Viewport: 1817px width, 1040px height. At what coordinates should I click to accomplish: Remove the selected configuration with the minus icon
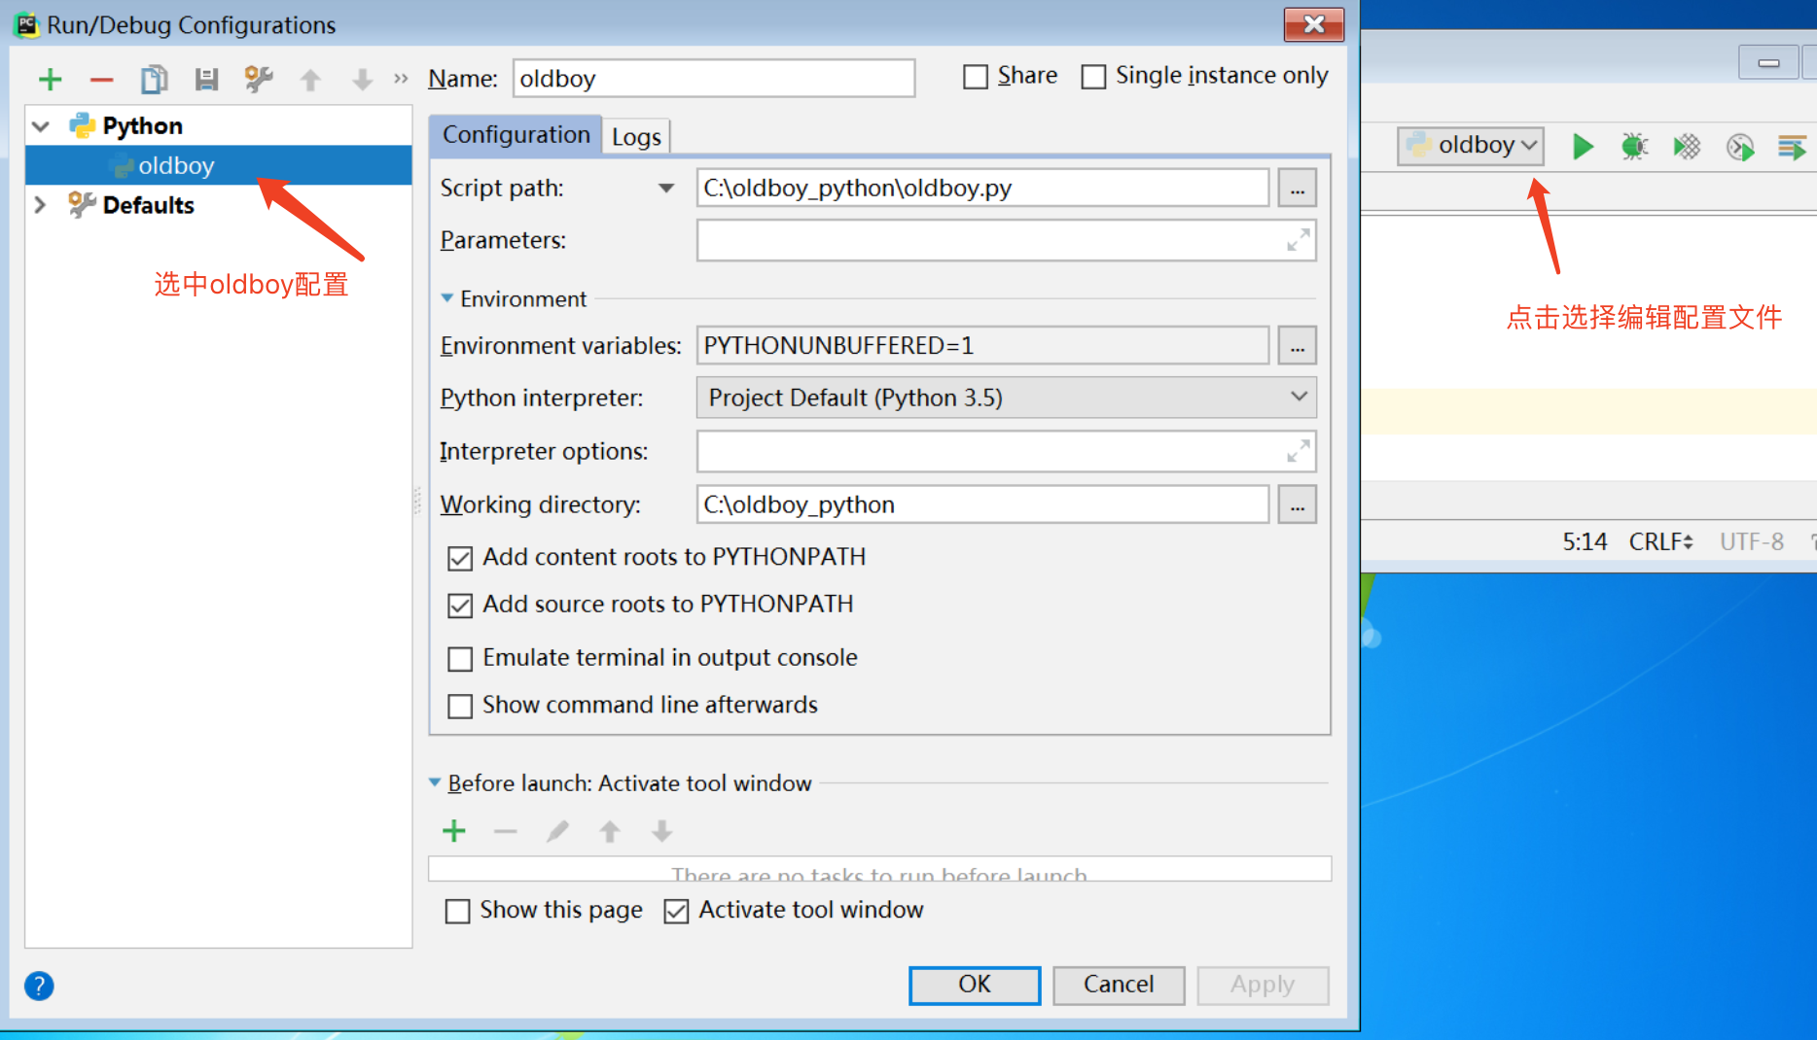tap(102, 79)
